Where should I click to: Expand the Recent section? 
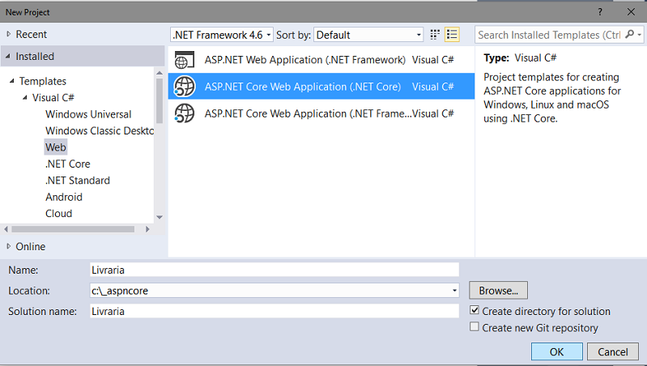pyautogui.click(x=8, y=34)
